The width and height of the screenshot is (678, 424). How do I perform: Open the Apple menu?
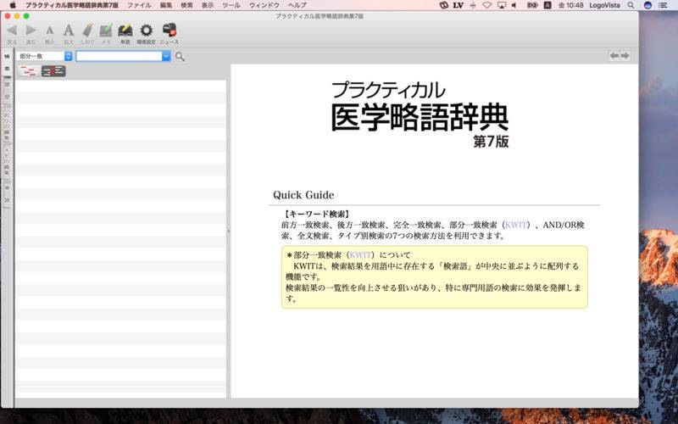click(13, 5)
